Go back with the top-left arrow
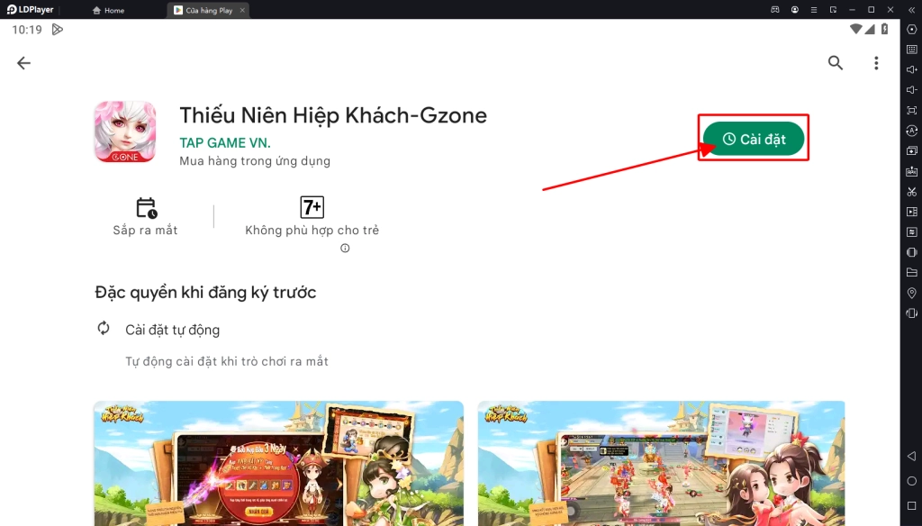Screen dimensions: 922x526 point(24,63)
